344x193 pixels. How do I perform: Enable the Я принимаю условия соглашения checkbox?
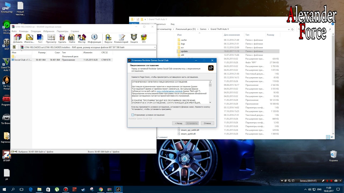[133, 115]
